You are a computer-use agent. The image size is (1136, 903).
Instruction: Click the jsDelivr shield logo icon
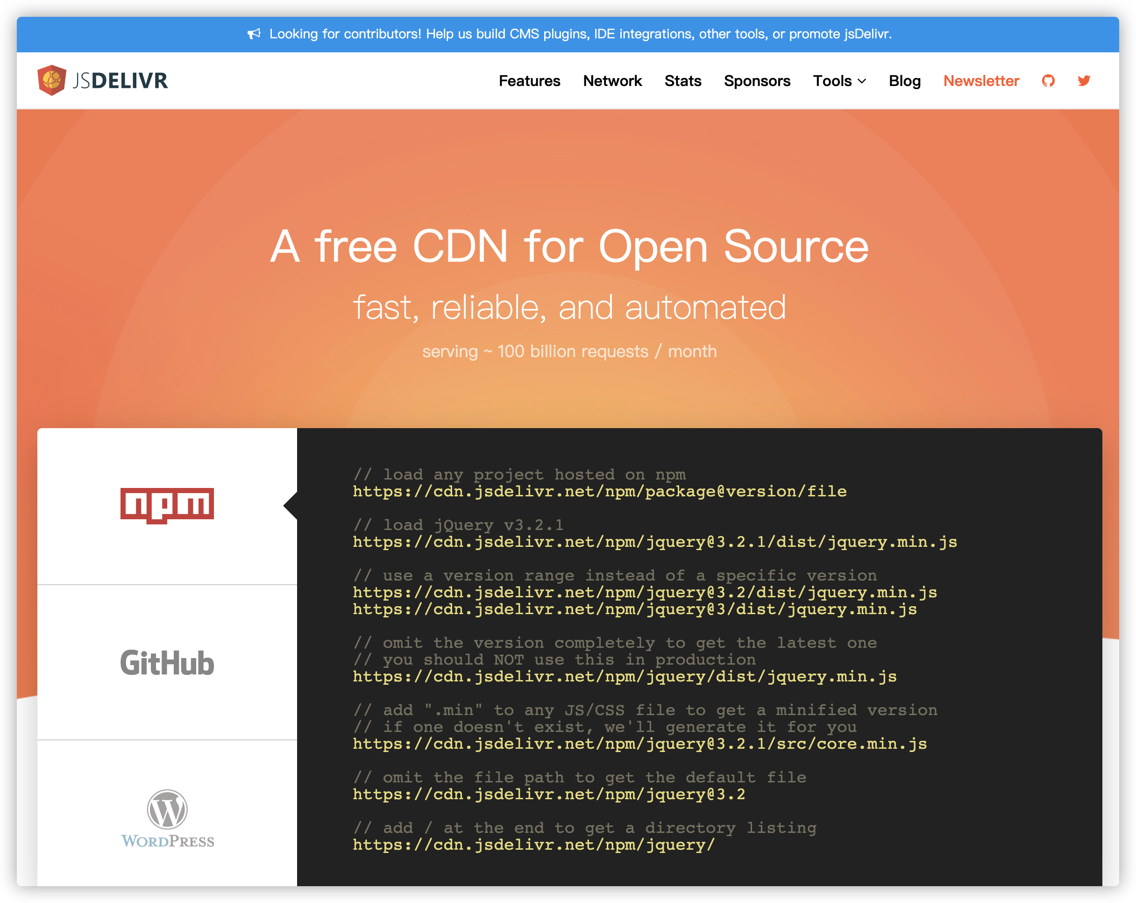[x=52, y=80]
